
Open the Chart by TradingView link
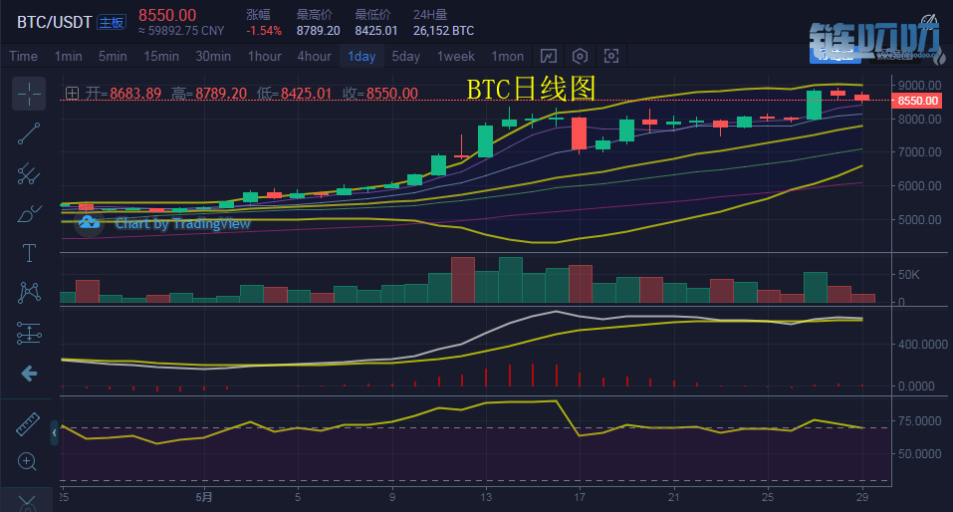182,223
